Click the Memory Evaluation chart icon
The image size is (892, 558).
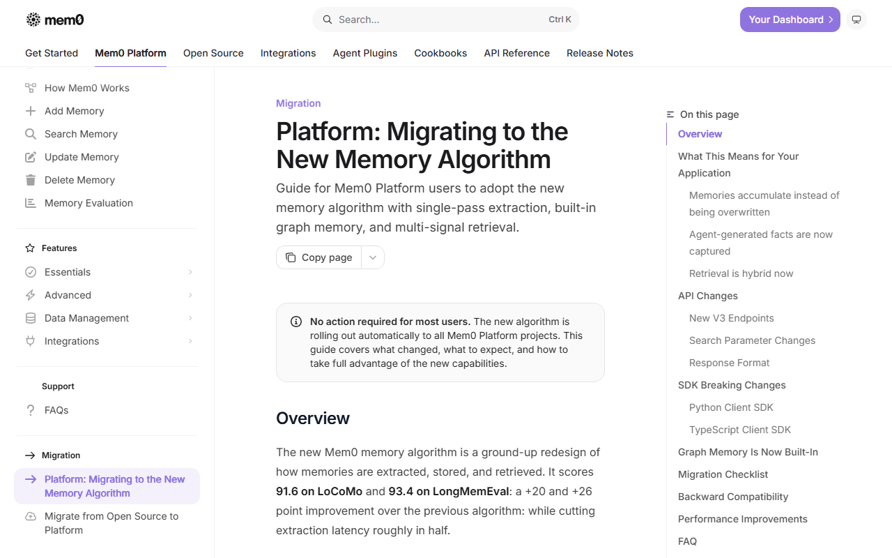[x=31, y=203]
